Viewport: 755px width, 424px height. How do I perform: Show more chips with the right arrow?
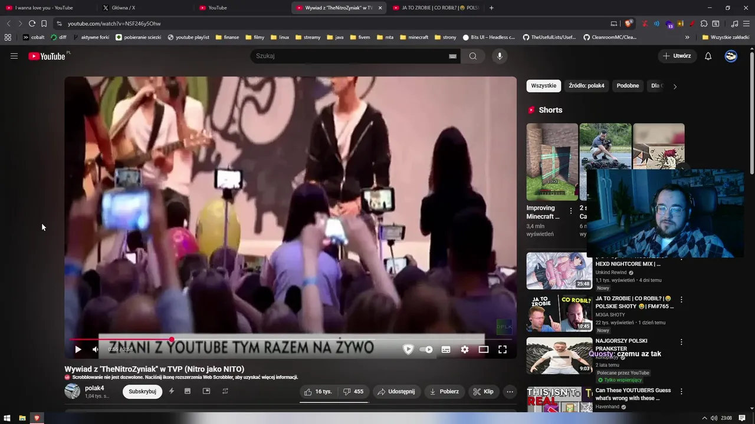(675, 87)
